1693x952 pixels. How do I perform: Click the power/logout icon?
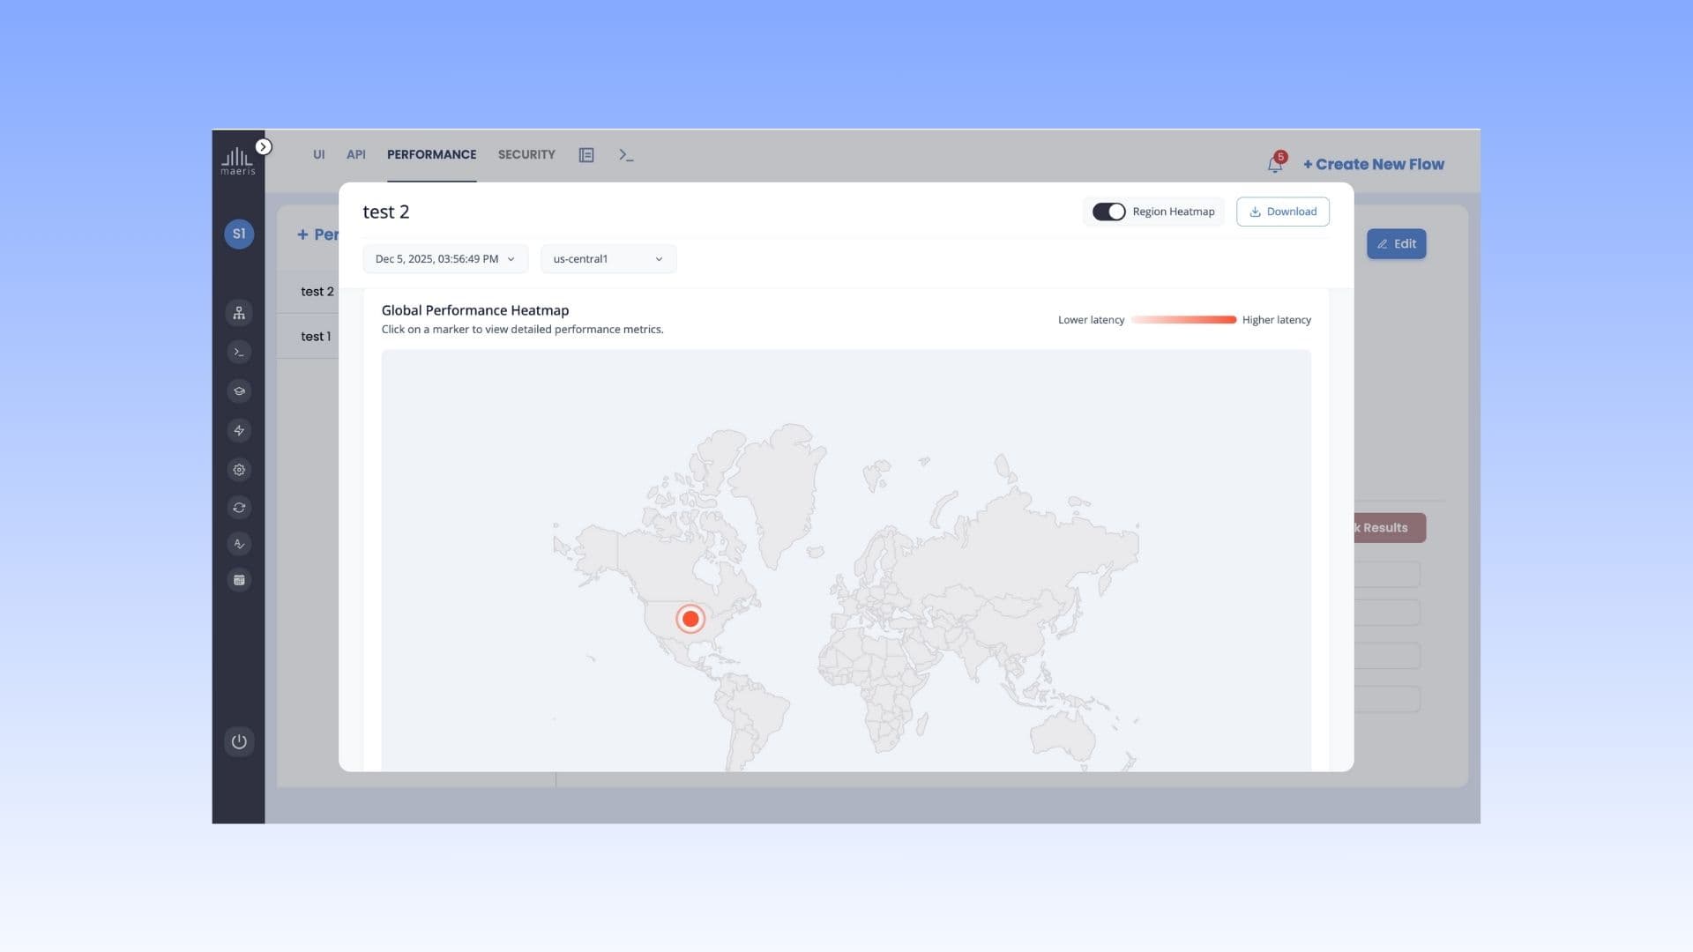(x=239, y=741)
